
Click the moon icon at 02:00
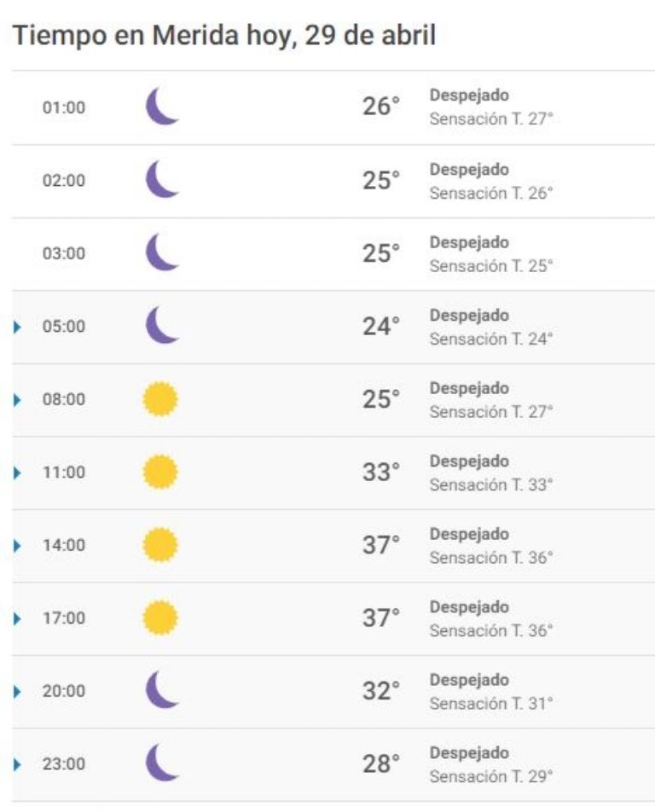pos(161,181)
